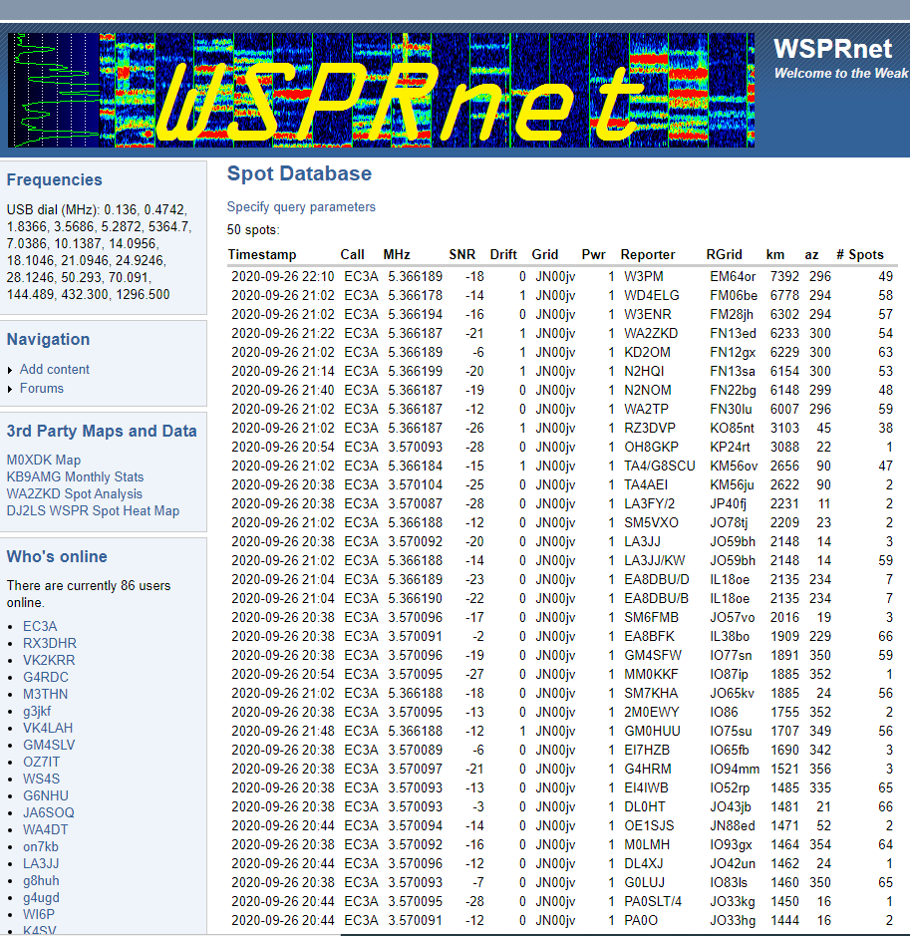The width and height of the screenshot is (910, 936).
Task: Click the WSPRnet waterfall banner logo
Action: (x=382, y=90)
